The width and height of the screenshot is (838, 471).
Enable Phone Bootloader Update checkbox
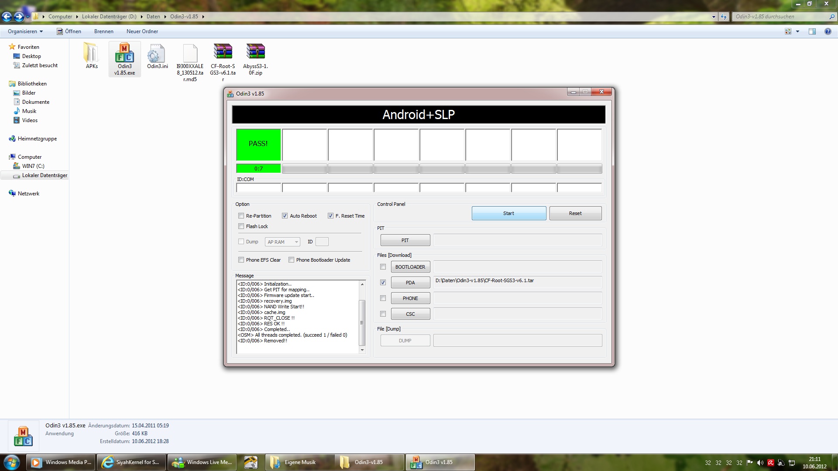click(291, 260)
